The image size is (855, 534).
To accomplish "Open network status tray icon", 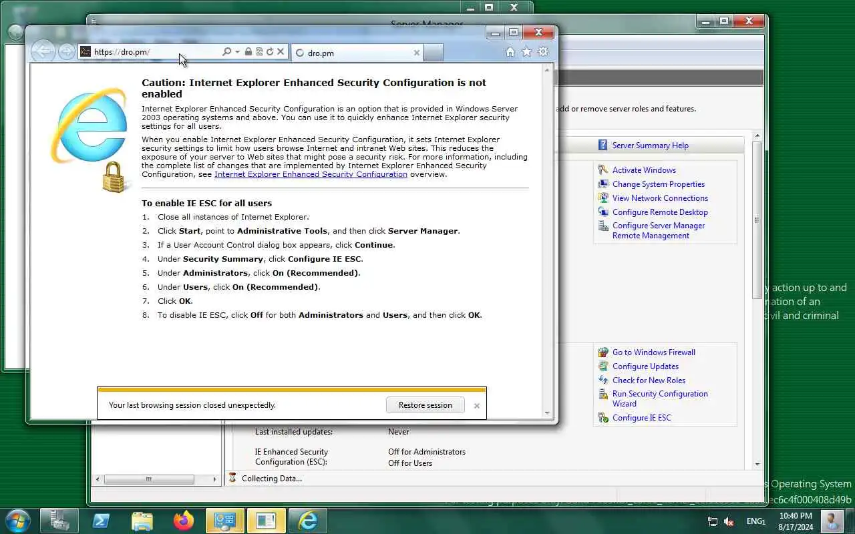I will (x=713, y=521).
